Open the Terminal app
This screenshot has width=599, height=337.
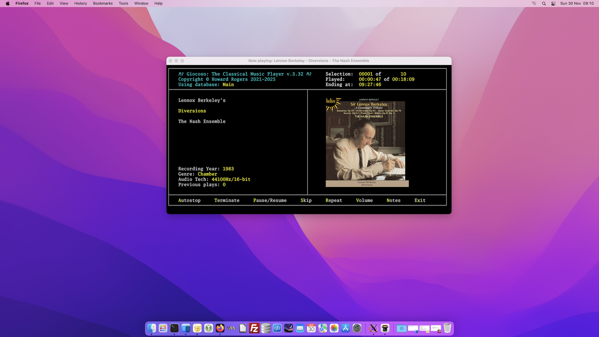174,328
